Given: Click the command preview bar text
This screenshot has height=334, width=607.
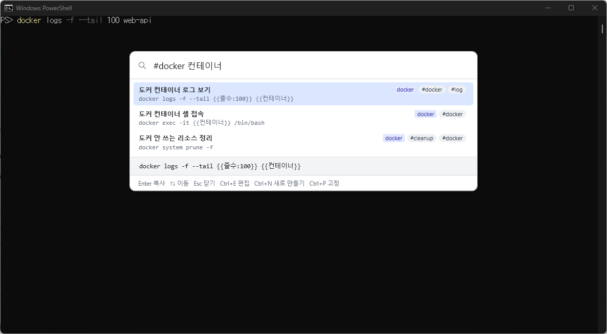Looking at the screenshot, I should pos(220,166).
